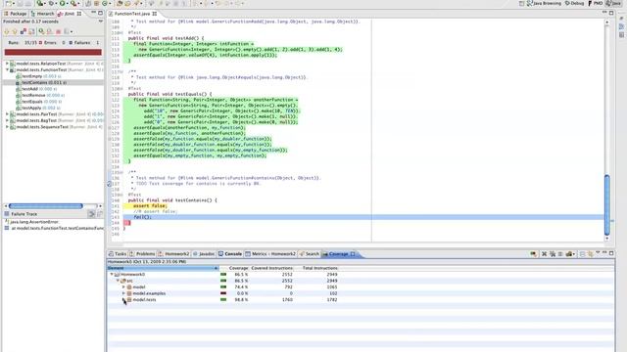Expand the model.examples package coverage

click(123, 293)
